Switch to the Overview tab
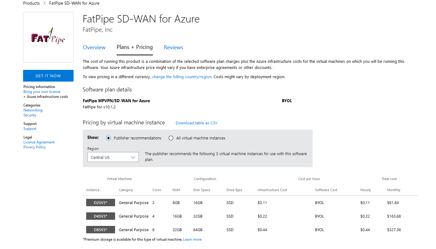This screenshot has height=249, width=436. point(94,47)
